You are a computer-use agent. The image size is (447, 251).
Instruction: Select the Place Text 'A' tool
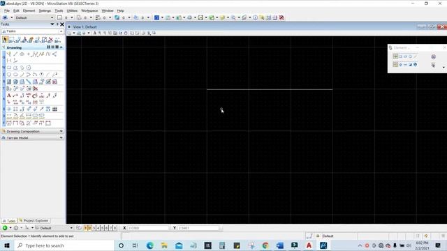[x=9, y=96]
